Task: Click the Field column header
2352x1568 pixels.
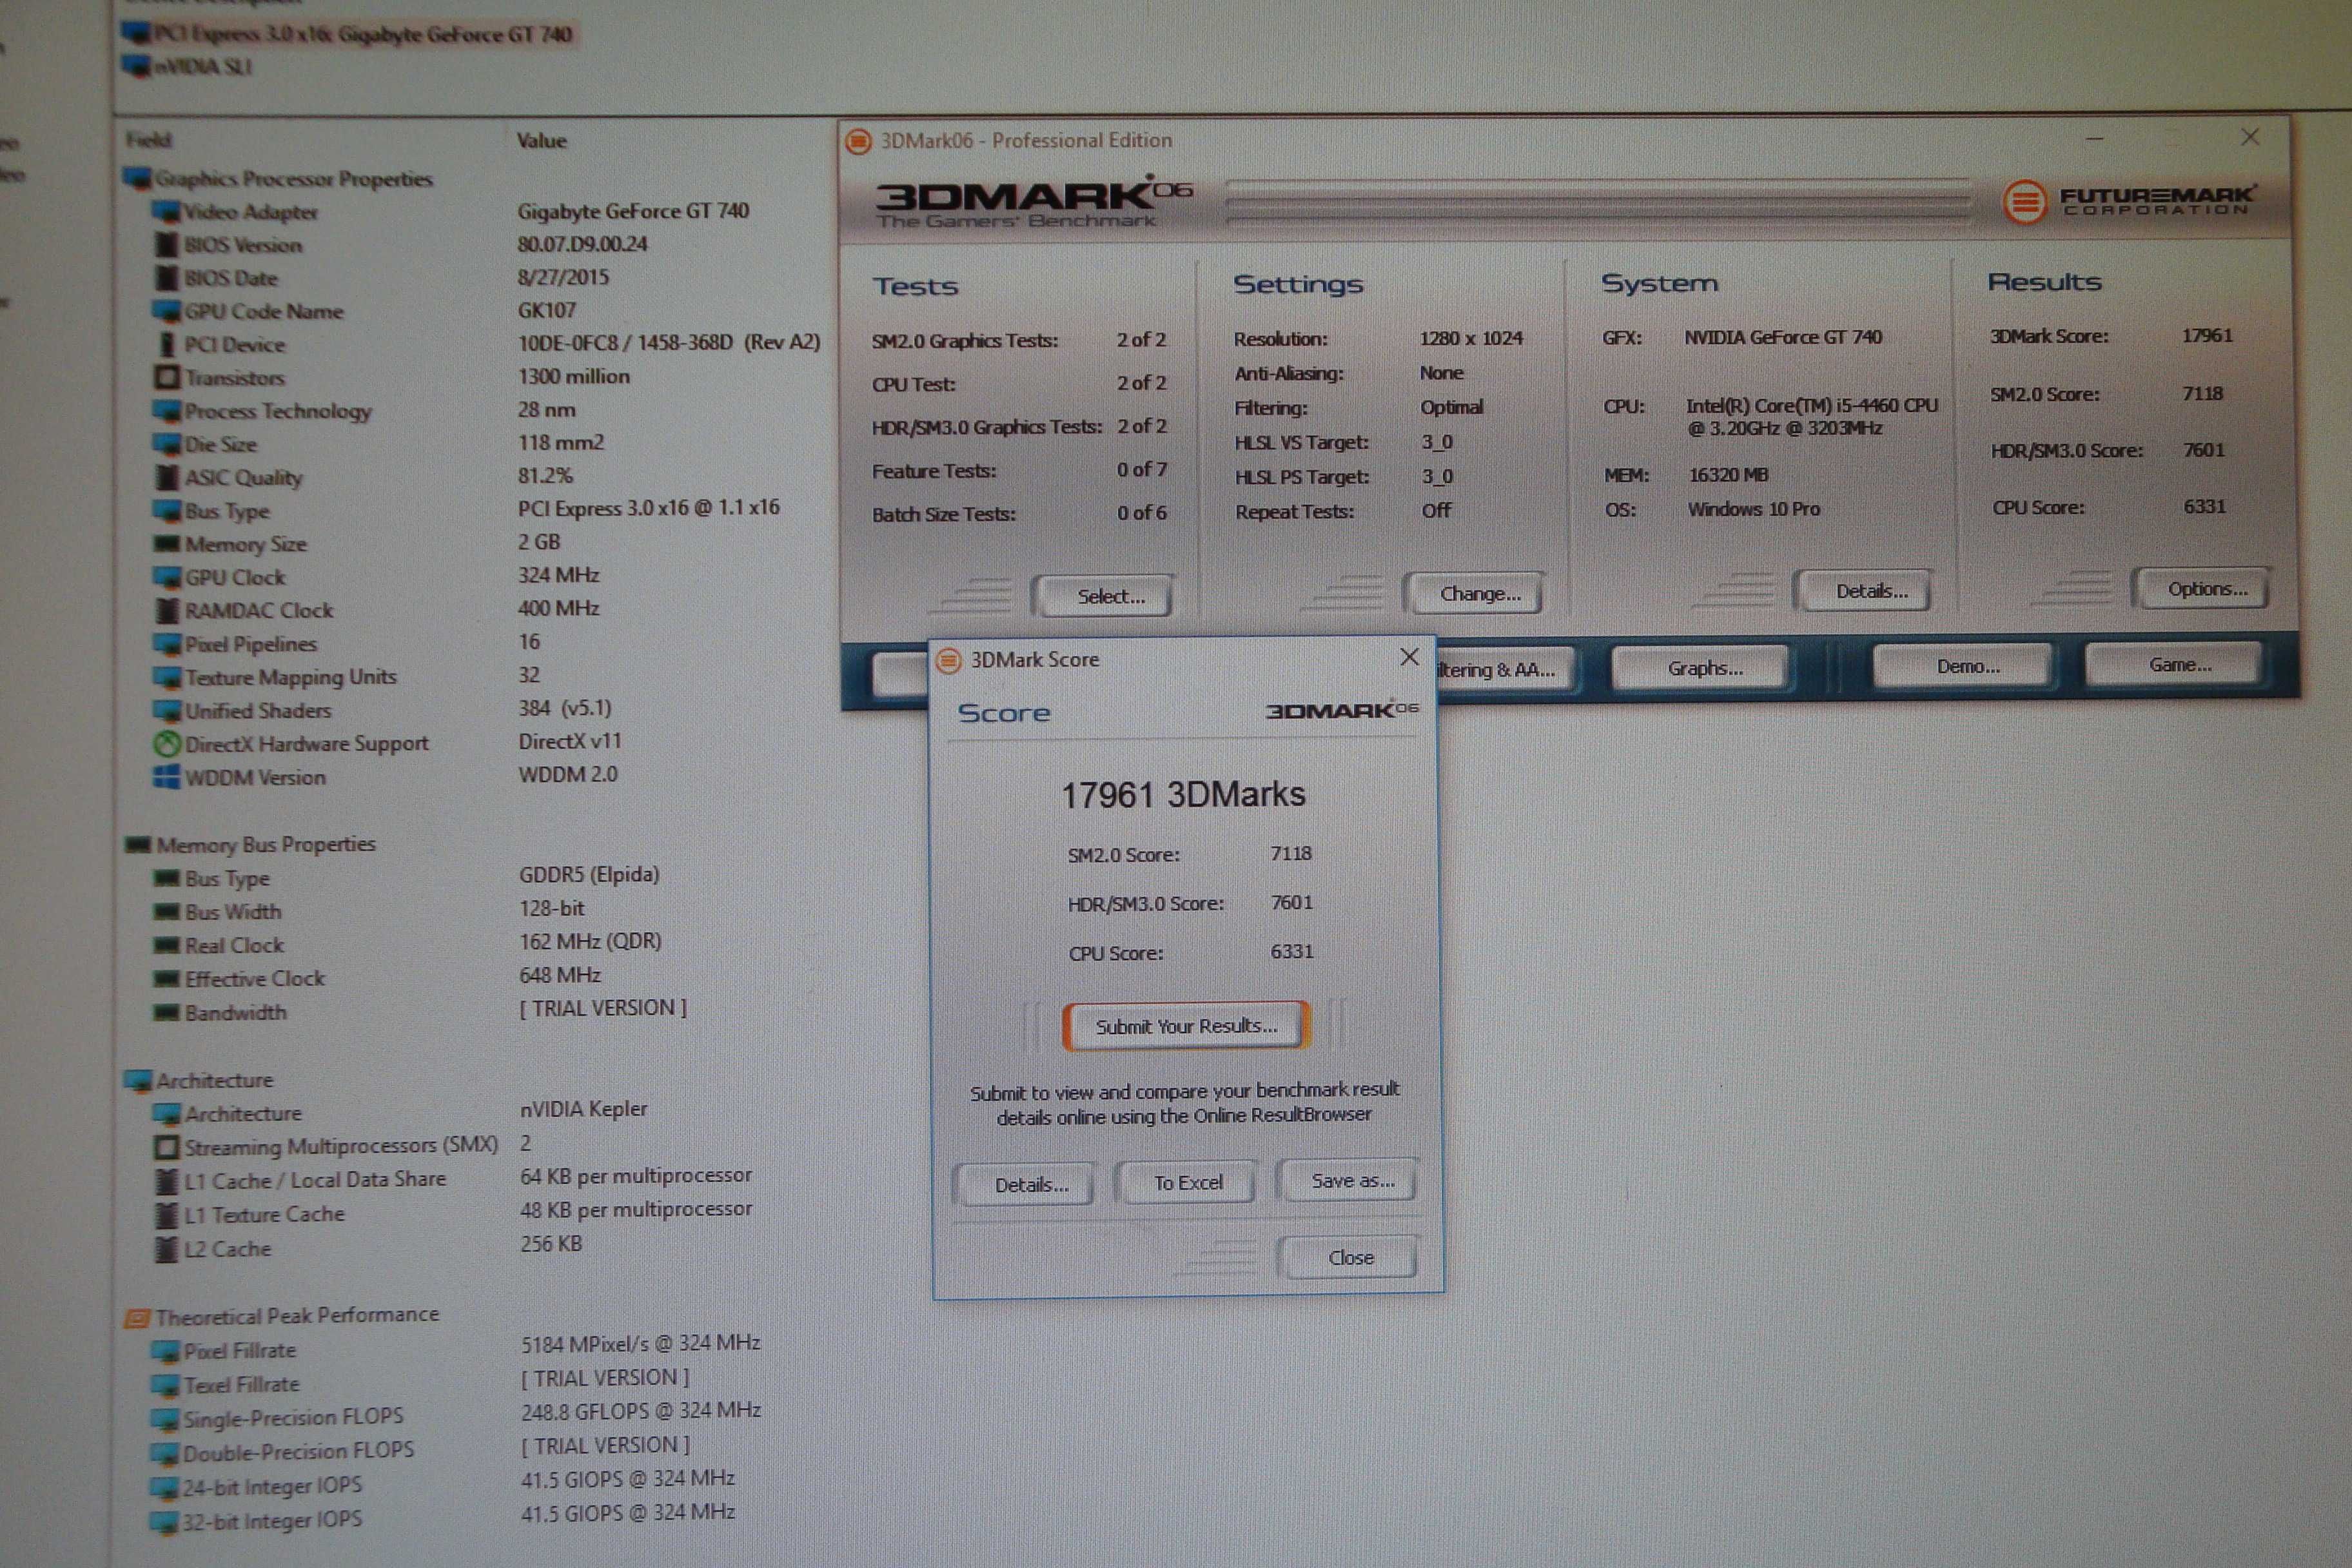Action: point(149,141)
